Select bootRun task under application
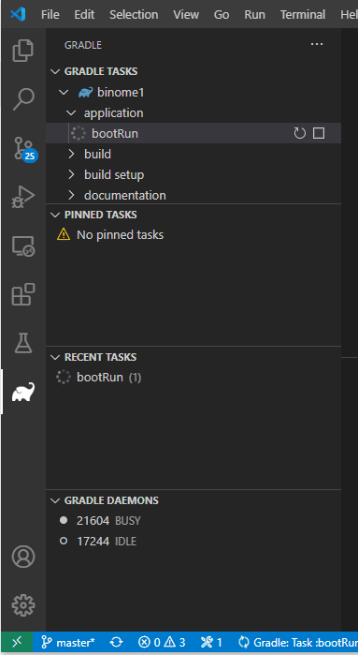This screenshot has width=358, height=655. [x=193, y=133]
